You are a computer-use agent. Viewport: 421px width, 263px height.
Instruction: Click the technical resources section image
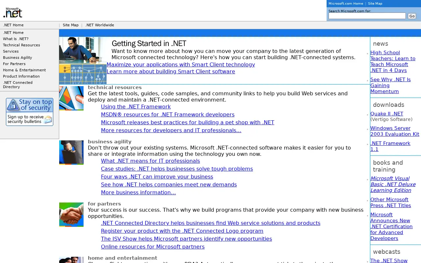click(71, 98)
